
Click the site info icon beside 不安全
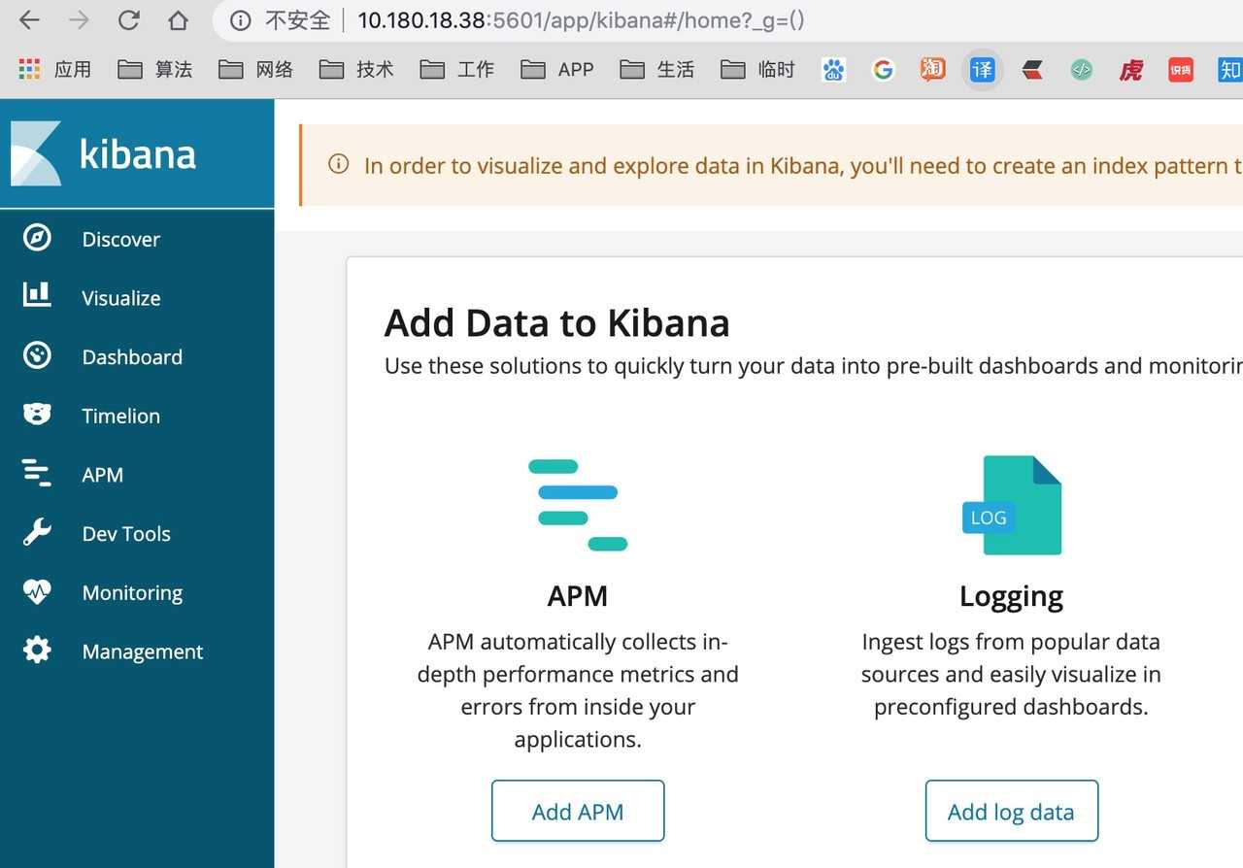[x=241, y=20]
